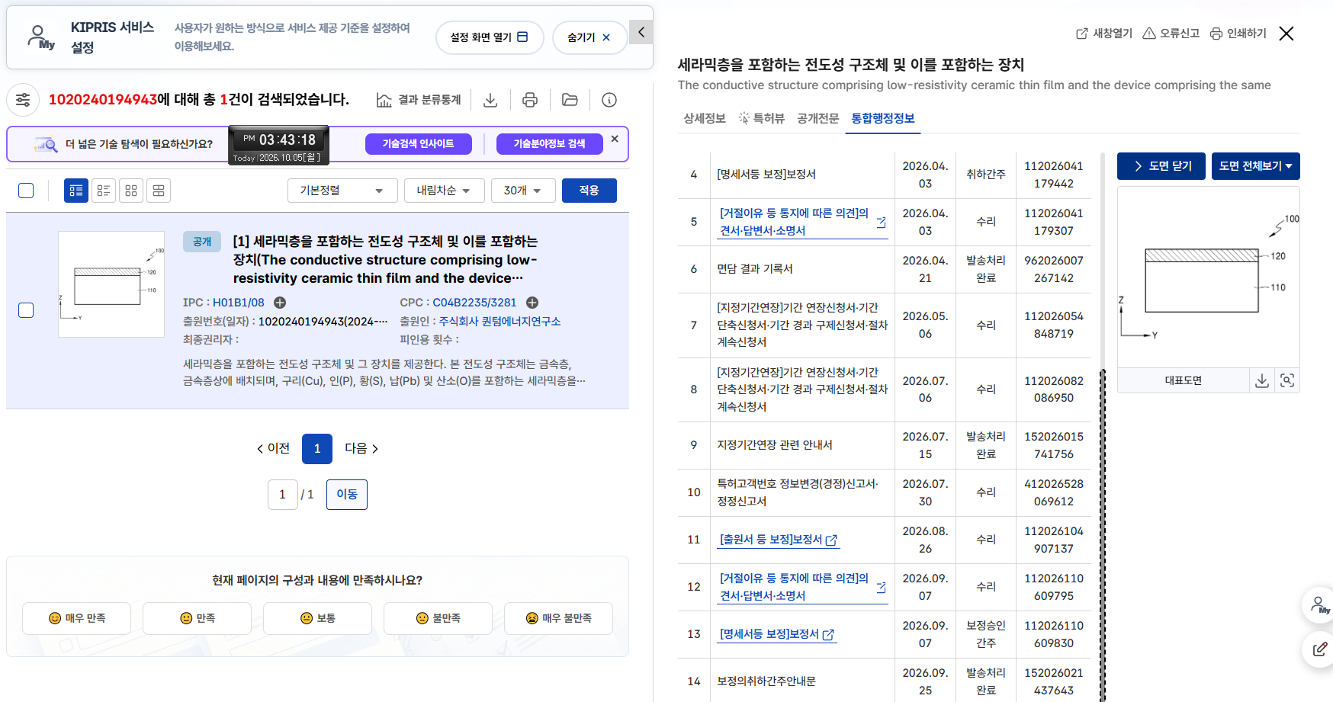Image resolution: width=1333 pixels, height=702 pixels.
Task: Click 인쇄하기 to print details
Action: pos(1238,34)
